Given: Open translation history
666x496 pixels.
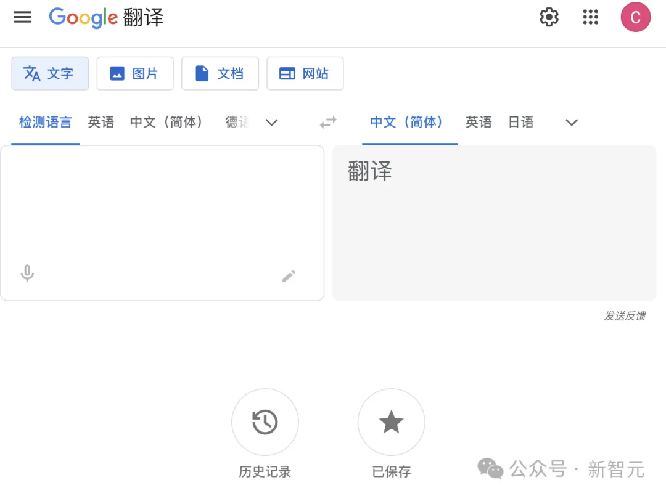Looking at the screenshot, I should [265, 422].
